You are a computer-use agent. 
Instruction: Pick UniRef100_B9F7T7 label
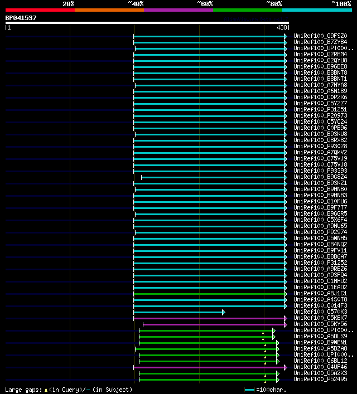pyautogui.click(x=320, y=207)
